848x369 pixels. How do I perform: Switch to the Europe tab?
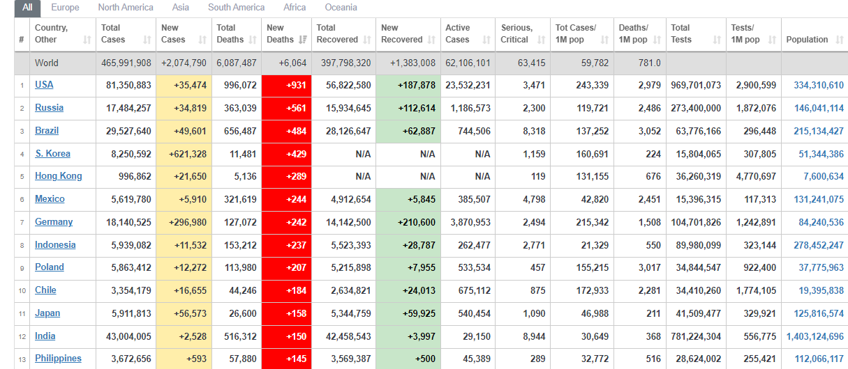pos(65,8)
